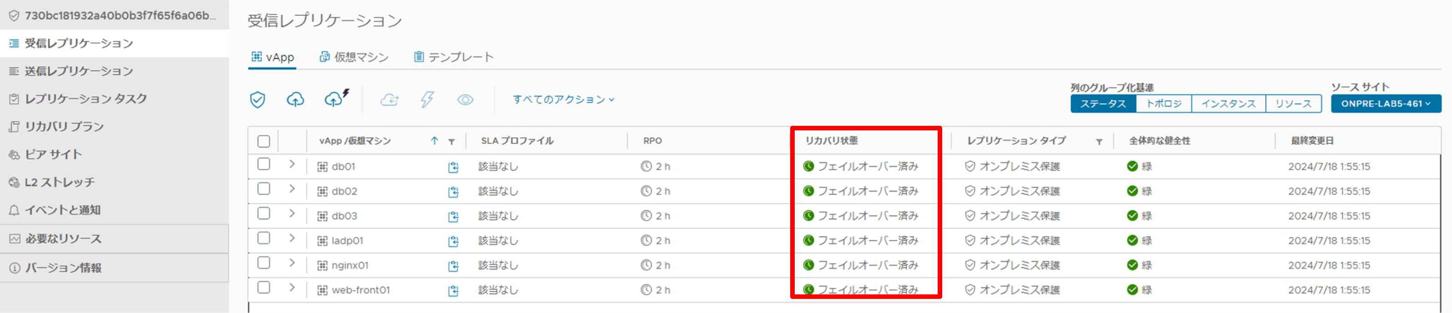Screen dimensions: 1452x313
Task: Select the shield protect icon in the toolbar
Action: click(x=258, y=99)
